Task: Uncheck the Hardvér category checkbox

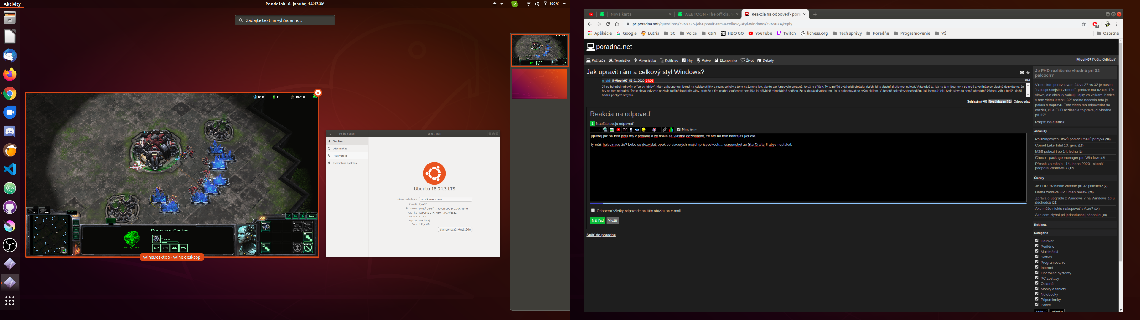Action: pos(1037,241)
